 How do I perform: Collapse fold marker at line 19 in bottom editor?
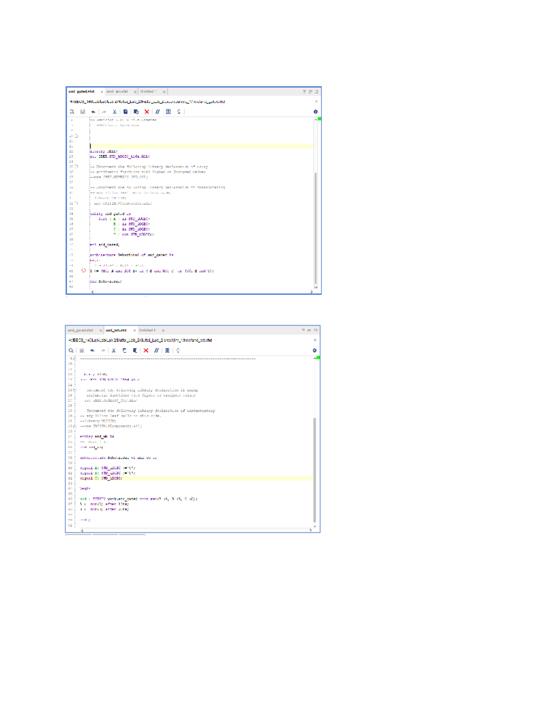click(75, 358)
